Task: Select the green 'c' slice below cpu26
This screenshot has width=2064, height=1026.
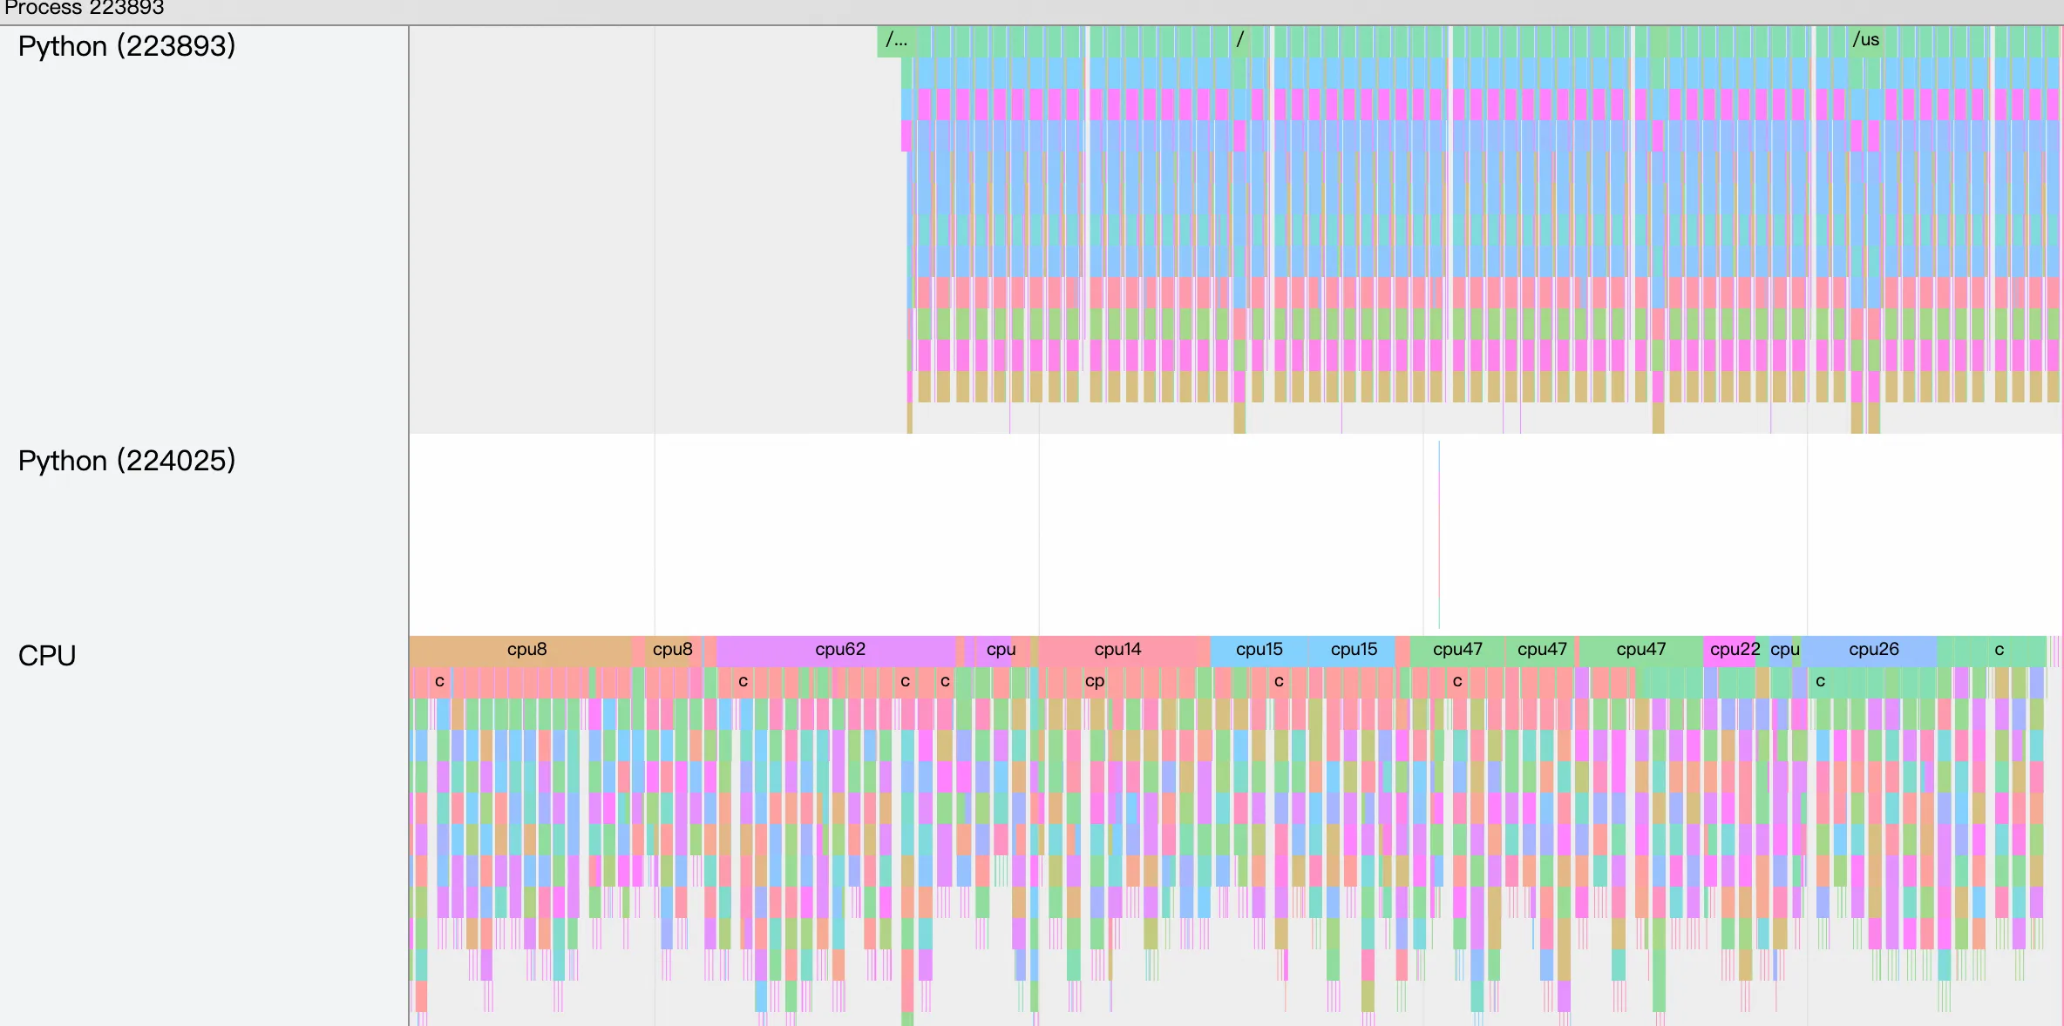Action: (1820, 681)
